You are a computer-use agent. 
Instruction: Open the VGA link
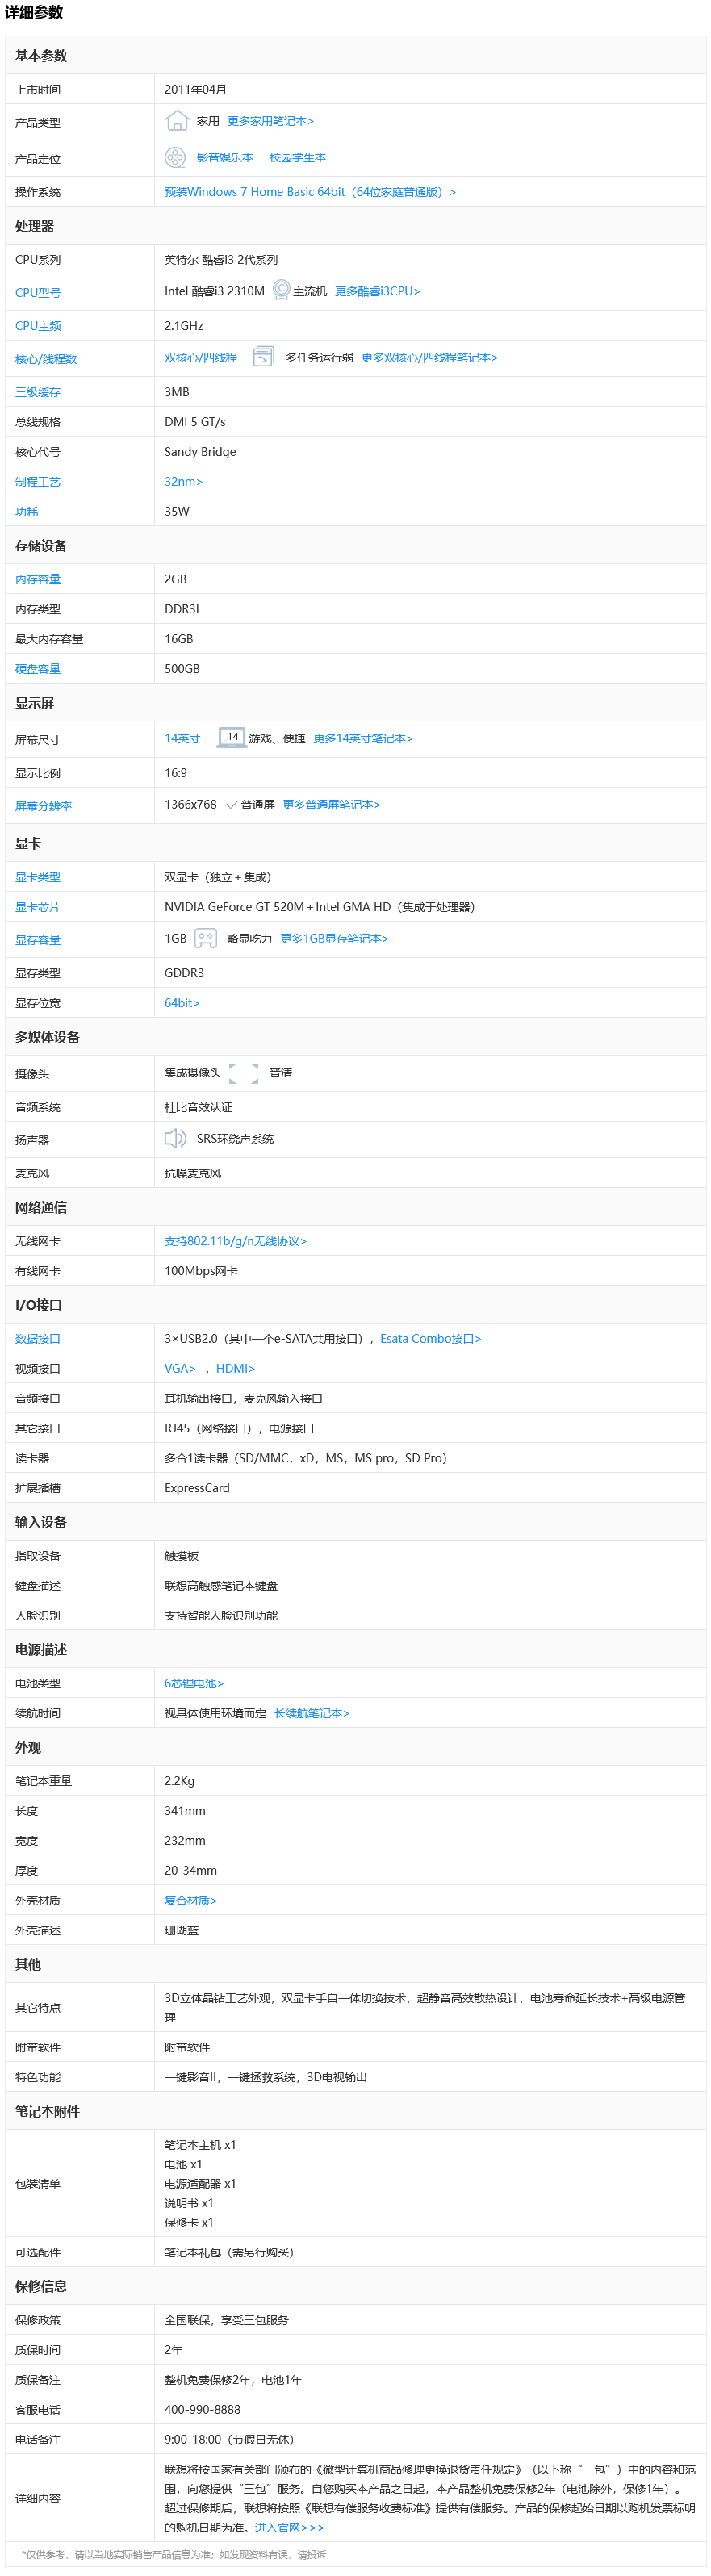pyautogui.click(x=180, y=1369)
